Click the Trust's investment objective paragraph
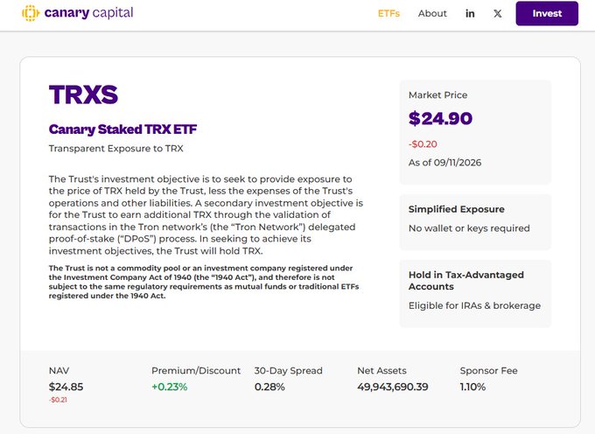 [x=206, y=214]
